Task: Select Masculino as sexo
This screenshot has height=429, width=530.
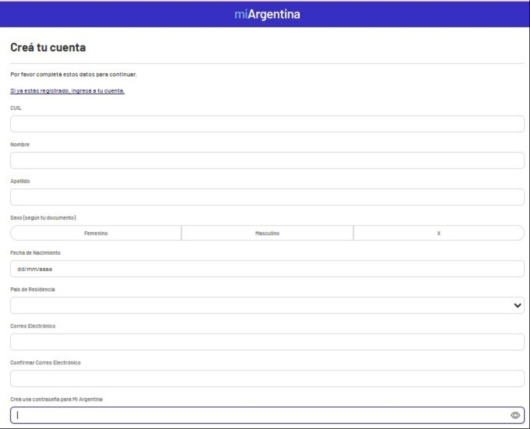Action: point(267,233)
